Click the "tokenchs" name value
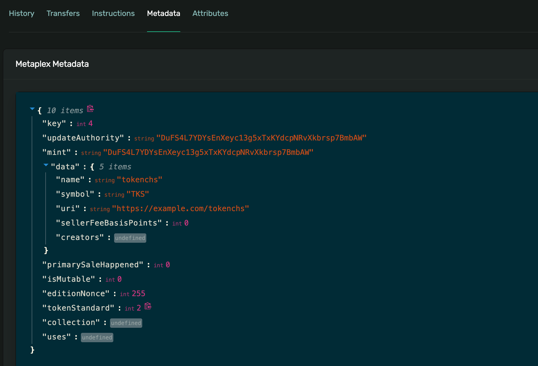 (139, 180)
